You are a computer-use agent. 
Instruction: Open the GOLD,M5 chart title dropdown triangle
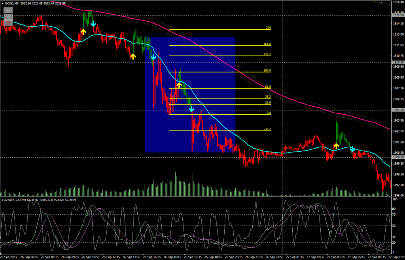pyautogui.click(x=2, y=3)
